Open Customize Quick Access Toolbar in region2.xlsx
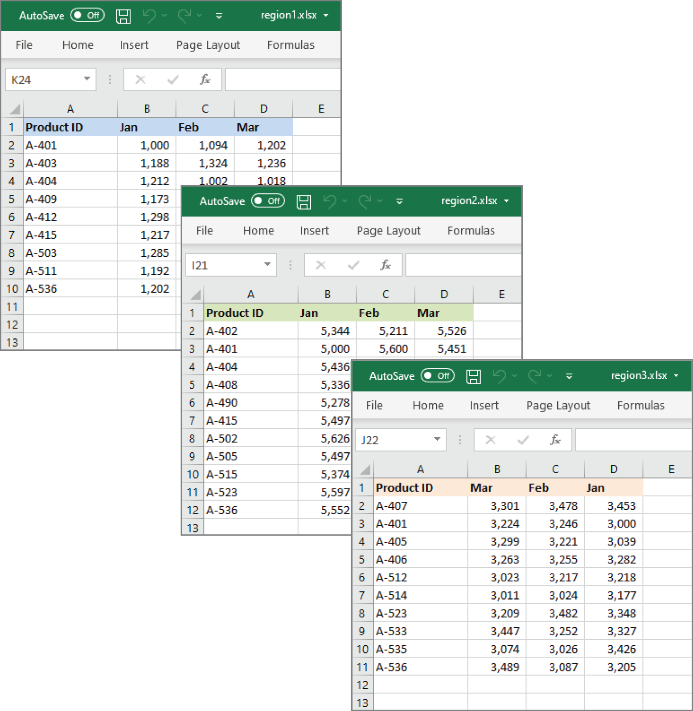693x711 pixels. pos(399,202)
